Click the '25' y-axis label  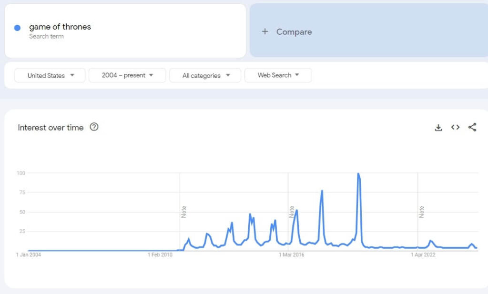point(22,232)
